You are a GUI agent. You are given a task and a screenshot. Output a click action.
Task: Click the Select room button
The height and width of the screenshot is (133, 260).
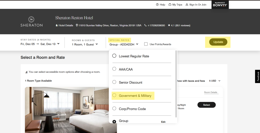207,105
